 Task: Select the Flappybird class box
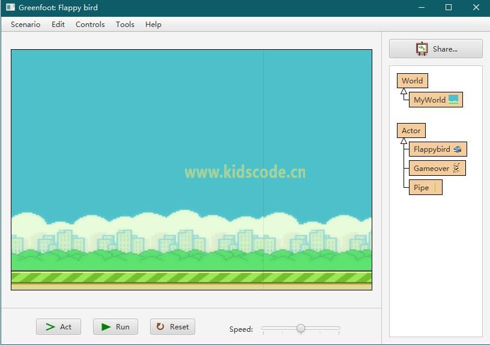[x=438, y=149]
